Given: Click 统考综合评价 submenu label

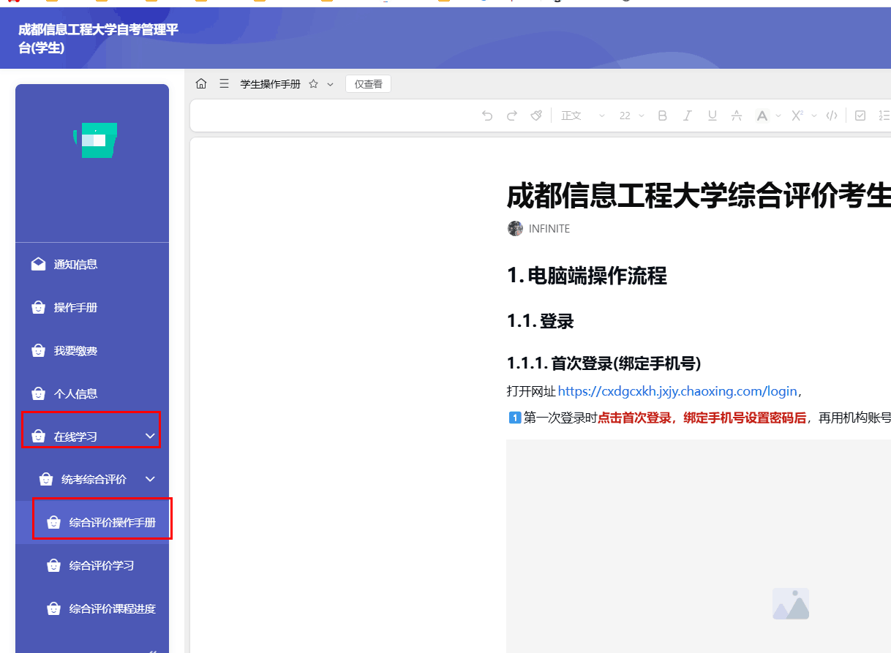Looking at the screenshot, I should (94, 480).
